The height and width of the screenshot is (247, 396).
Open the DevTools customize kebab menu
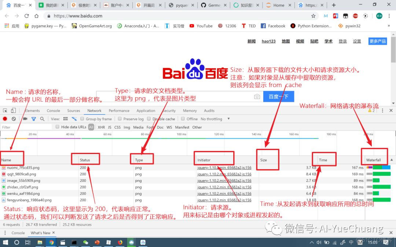click(382, 111)
